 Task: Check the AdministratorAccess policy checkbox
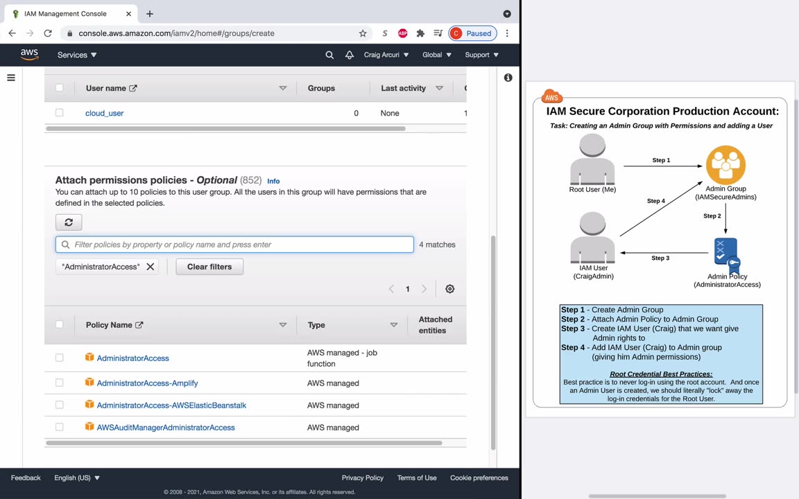point(60,358)
